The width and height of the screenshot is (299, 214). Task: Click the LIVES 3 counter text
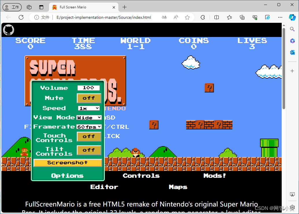[x=252, y=44]
